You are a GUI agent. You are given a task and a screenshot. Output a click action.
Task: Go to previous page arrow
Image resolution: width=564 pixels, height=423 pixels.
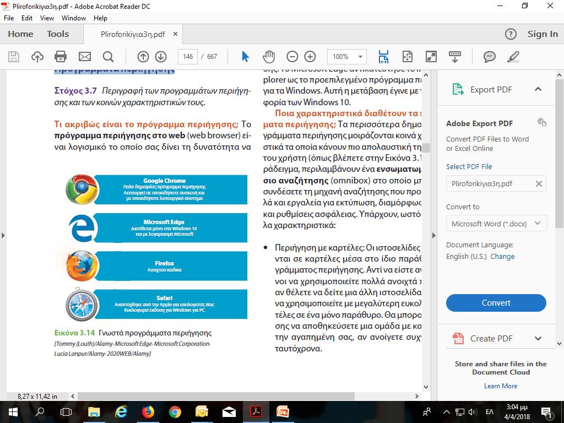[143, 57]
